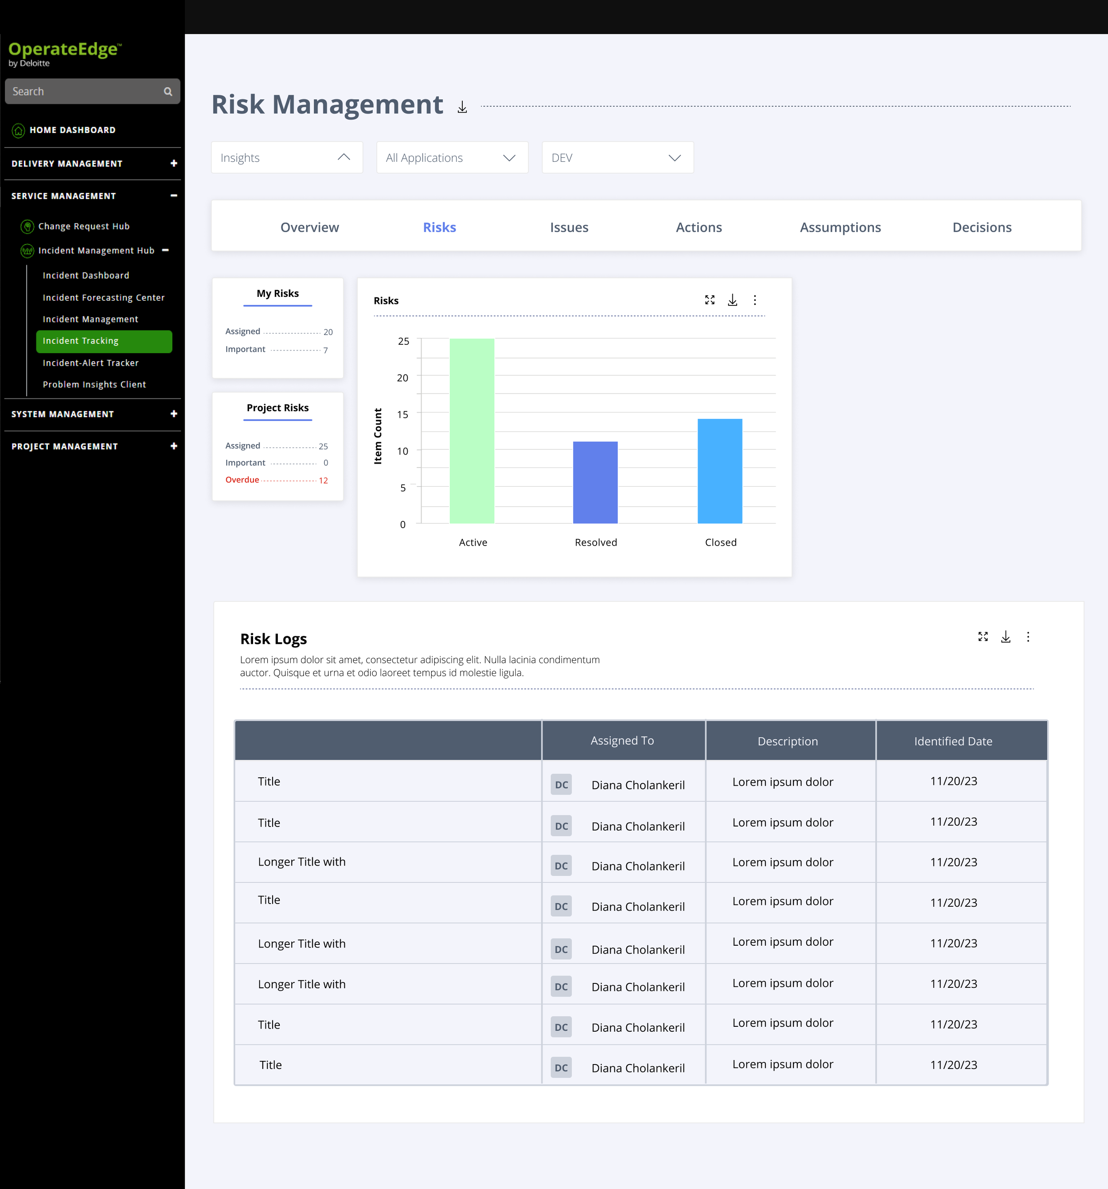Image resolution: width=1108 pixels, height=1189 pixels.
Task: Click into the Search input field
Action: point(84,91)
